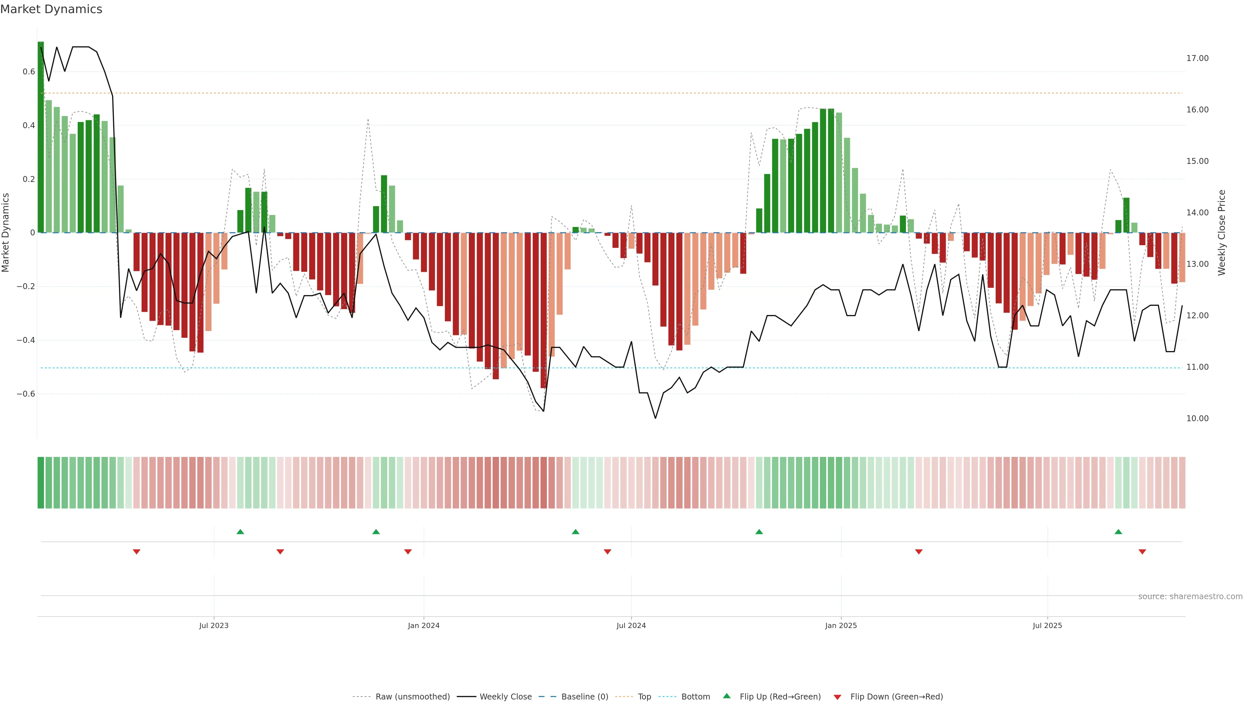Click the Jan 2024 x-axis label
1259x708 pixels.
pos(424,625)
